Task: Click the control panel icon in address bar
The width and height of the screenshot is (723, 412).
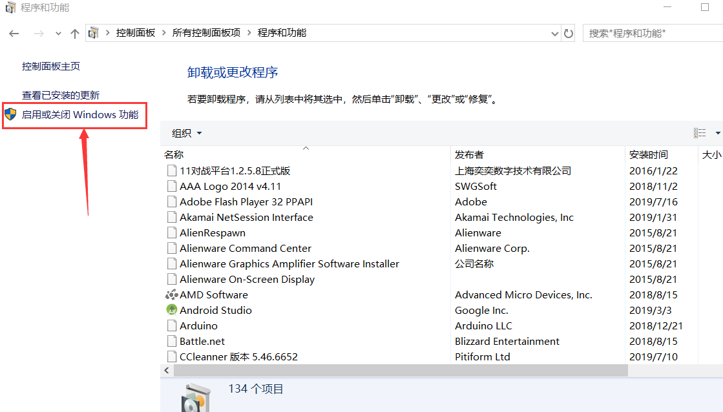Action: point(94,33)
